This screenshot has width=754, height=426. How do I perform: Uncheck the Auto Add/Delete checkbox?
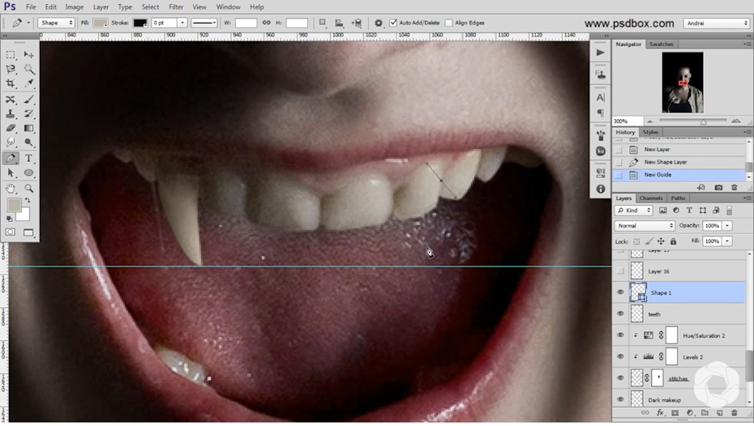(394, 23)
